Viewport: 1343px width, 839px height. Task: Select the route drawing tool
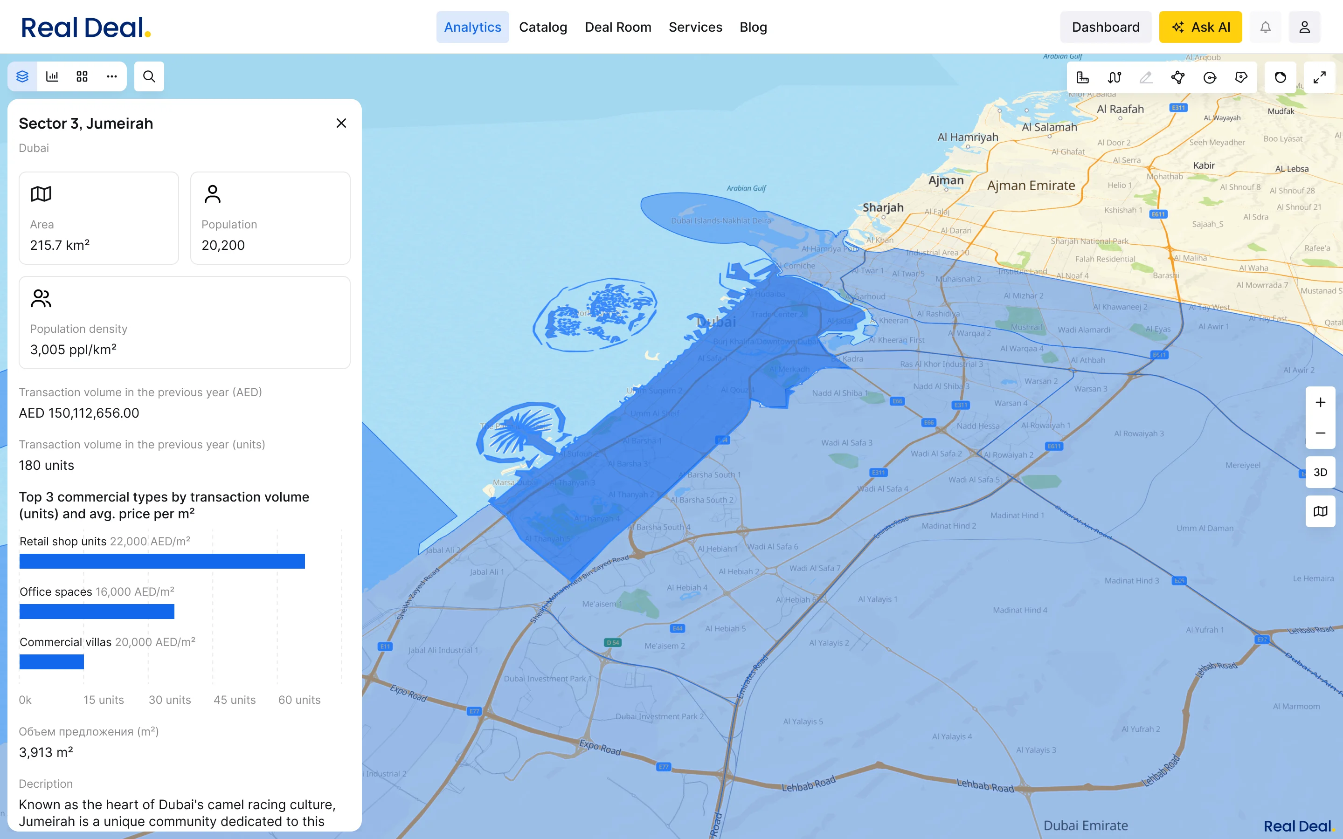(x=1115, y=77)
